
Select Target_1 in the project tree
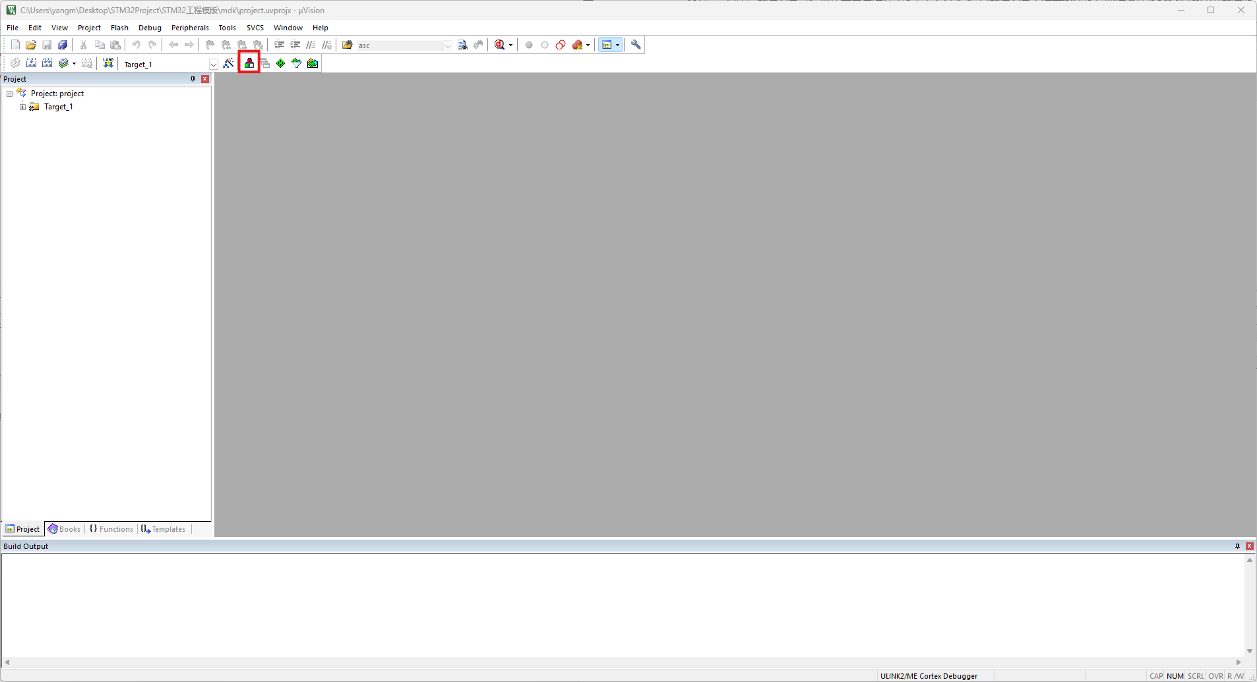(x=58, y=107)
